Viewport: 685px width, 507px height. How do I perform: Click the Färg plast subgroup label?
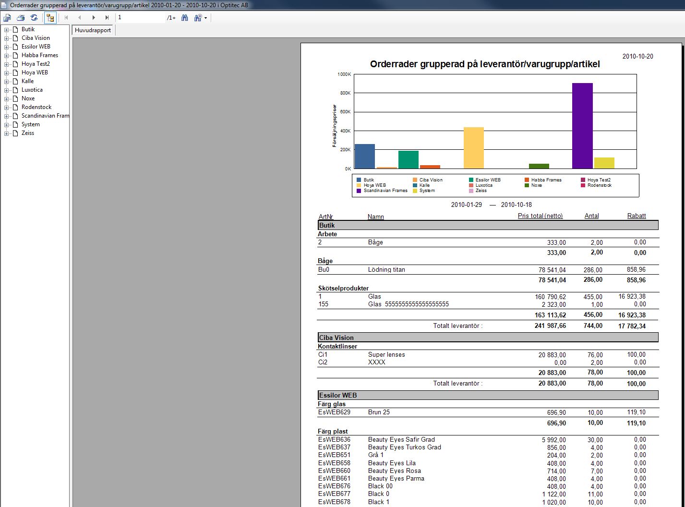(333, 431)
